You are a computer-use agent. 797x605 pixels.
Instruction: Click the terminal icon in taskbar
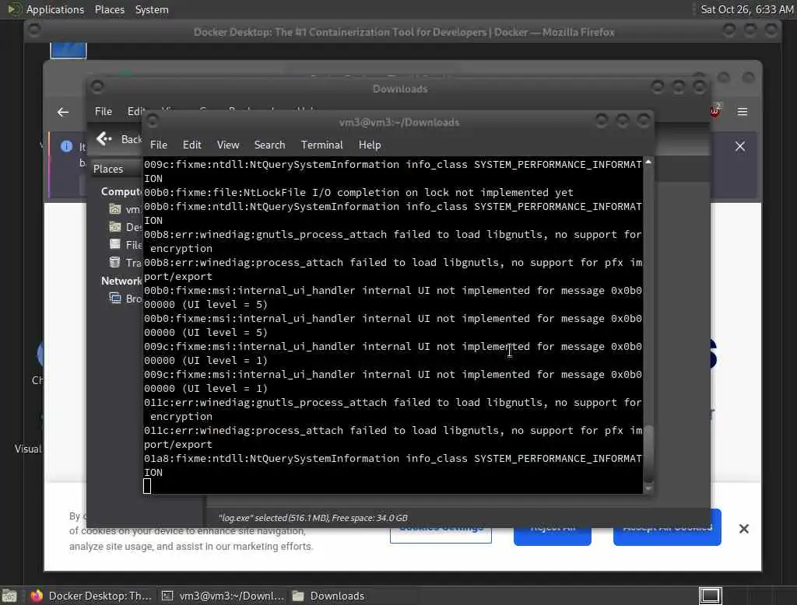(167, 596)
